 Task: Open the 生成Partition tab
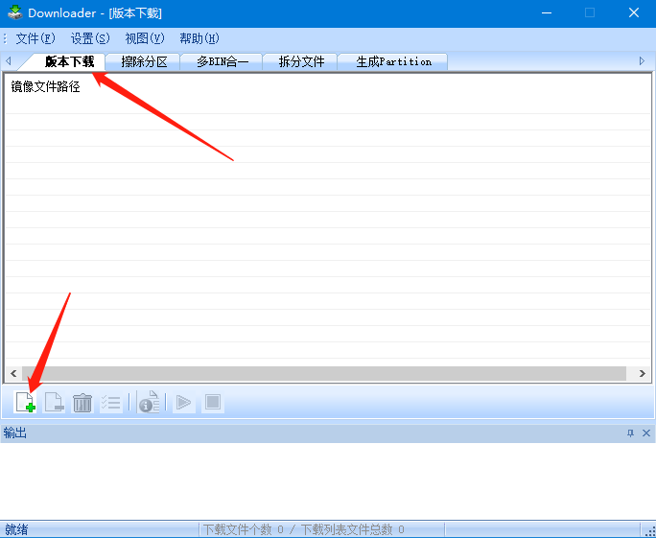click(x=393, y=61)
